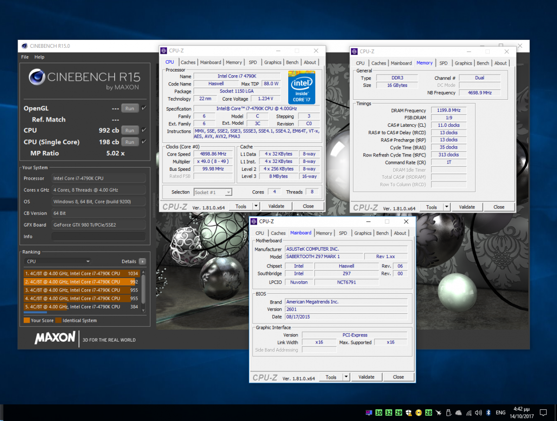The height and width of the screenshot is (421, 557).
Task: Click the DRAM Frequency value 1199.8 MHz
Action: pyautogui.click(x=448, y=110)
